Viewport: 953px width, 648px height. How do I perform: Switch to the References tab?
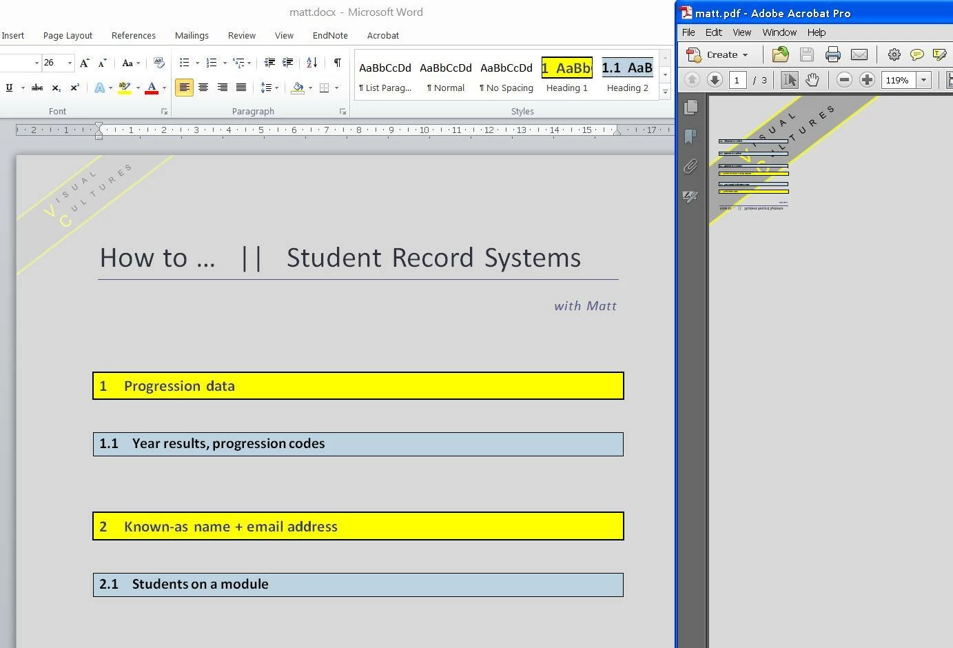pyautogui.click(x=134, y=35)
